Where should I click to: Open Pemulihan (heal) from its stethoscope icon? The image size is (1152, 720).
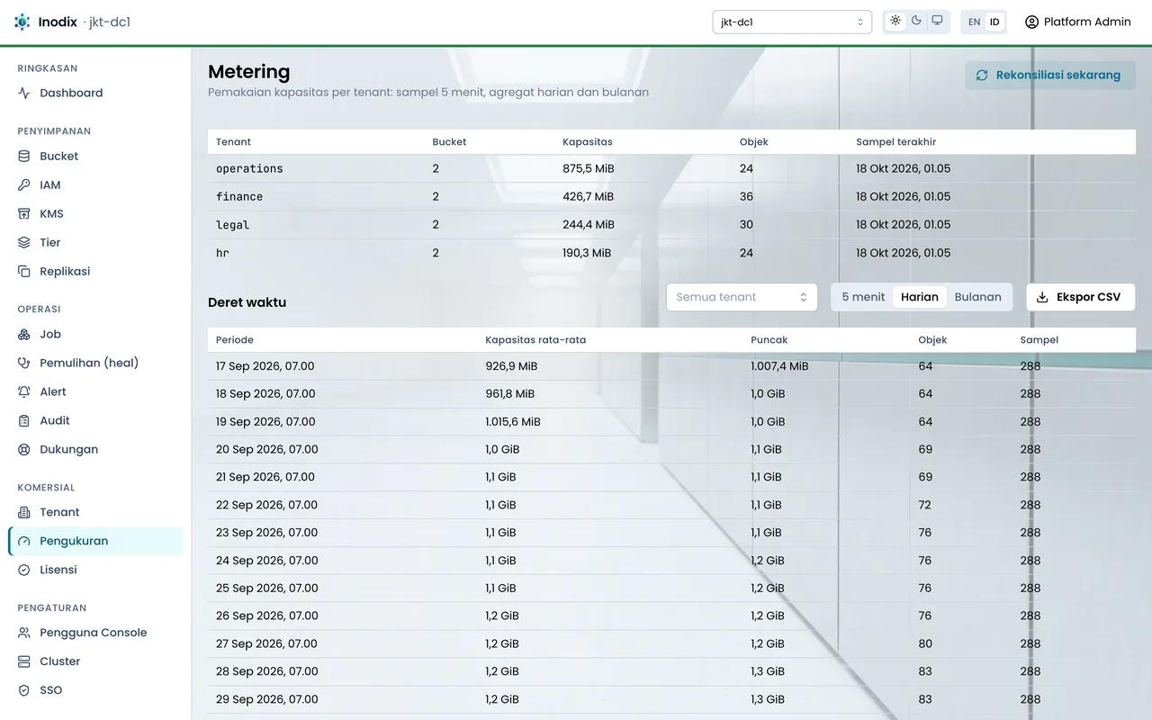coord(24,363)
